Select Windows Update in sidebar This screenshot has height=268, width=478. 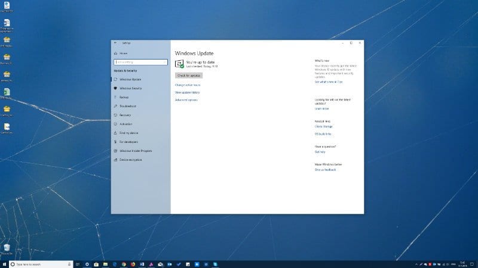130,79
